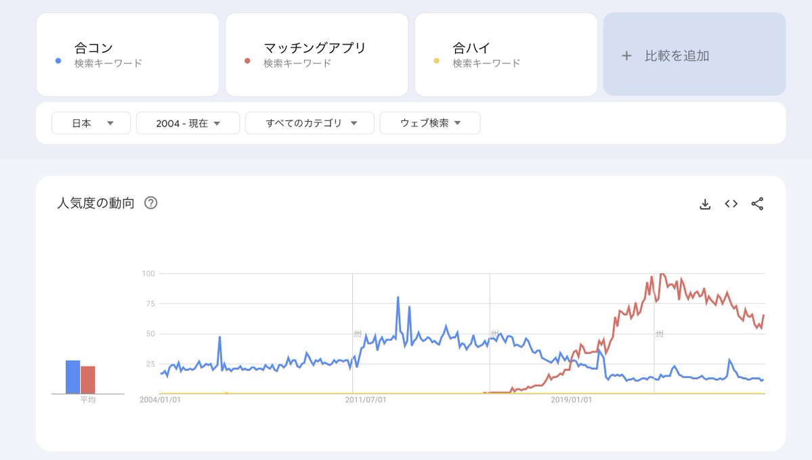
Task: Expand the 2004 - 現在 time range dropdown
Action: (x=188, y=123)
